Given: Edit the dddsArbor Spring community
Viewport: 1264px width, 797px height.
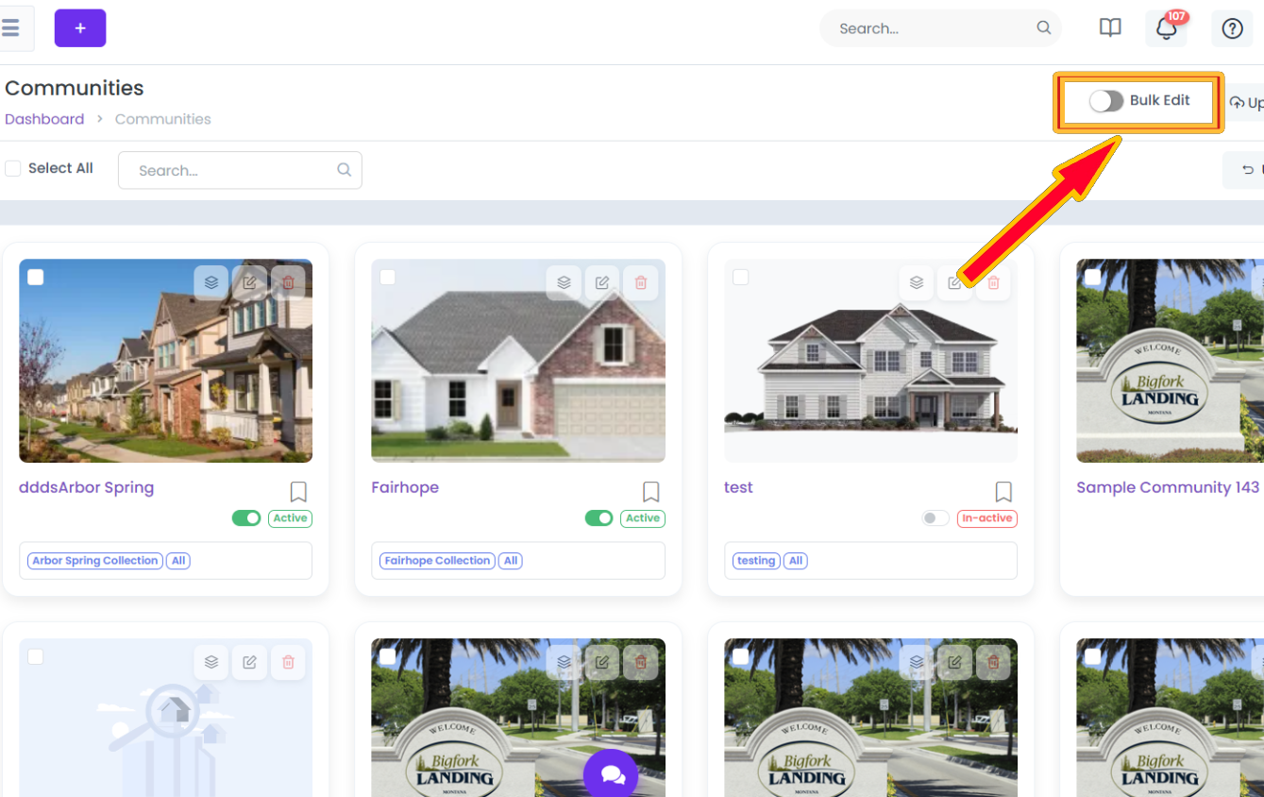Looking at the screenshot, I should click(249, 282).
